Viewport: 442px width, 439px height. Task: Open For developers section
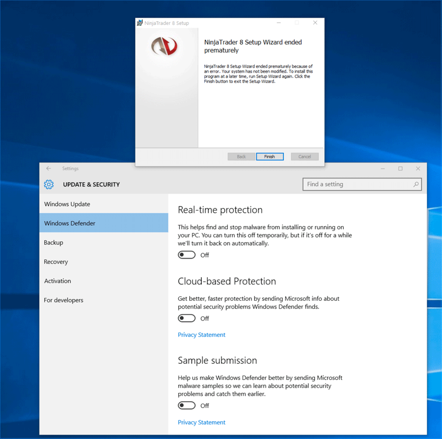coord(104,300)
